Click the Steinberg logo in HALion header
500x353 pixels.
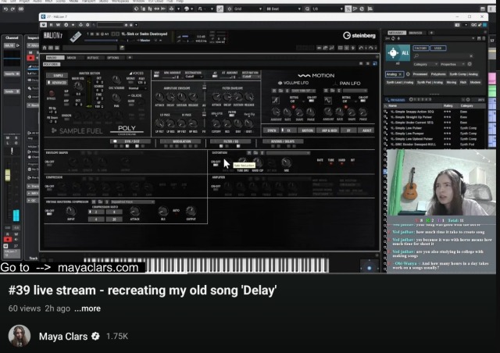[x=359, y=35]
